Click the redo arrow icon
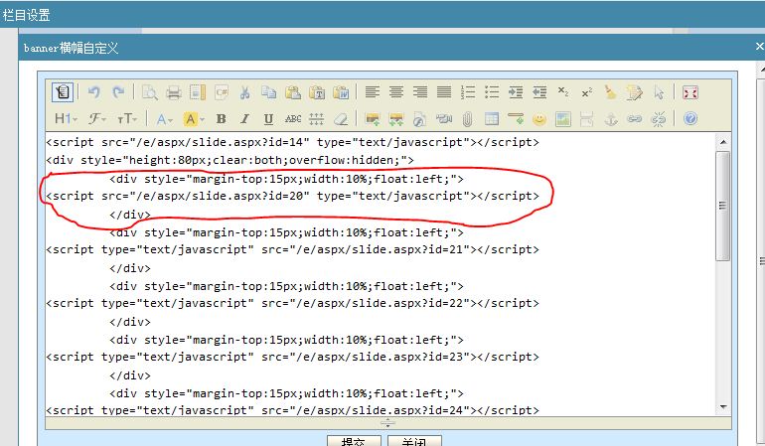 click(x=118, y=92)
